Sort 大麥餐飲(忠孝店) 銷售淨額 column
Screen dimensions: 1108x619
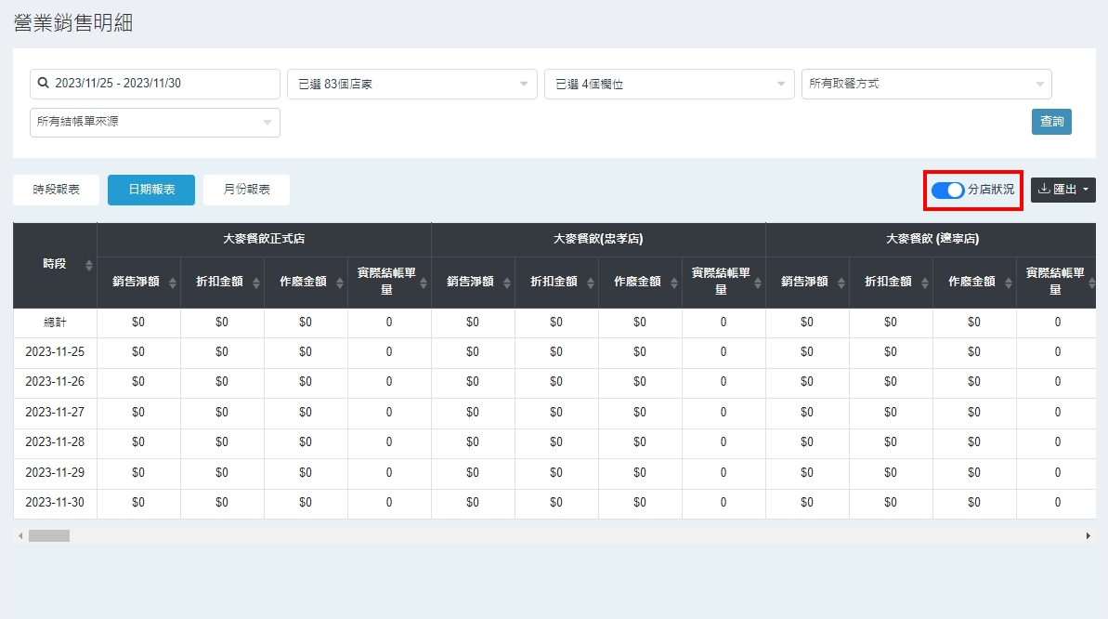[x=507, y=283]
